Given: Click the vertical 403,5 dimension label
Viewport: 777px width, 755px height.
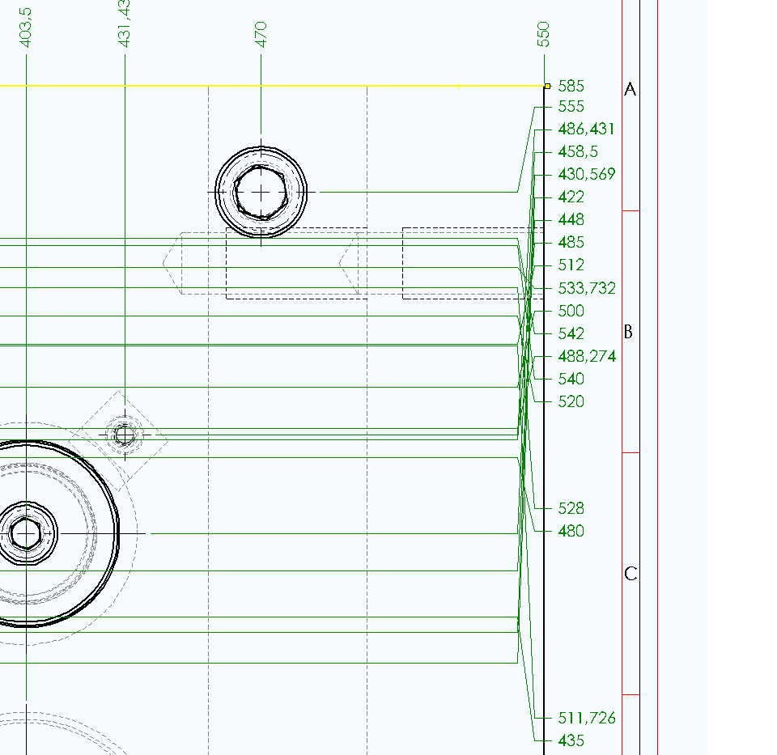Looking at the screenshot, I should tap(26, 28).
